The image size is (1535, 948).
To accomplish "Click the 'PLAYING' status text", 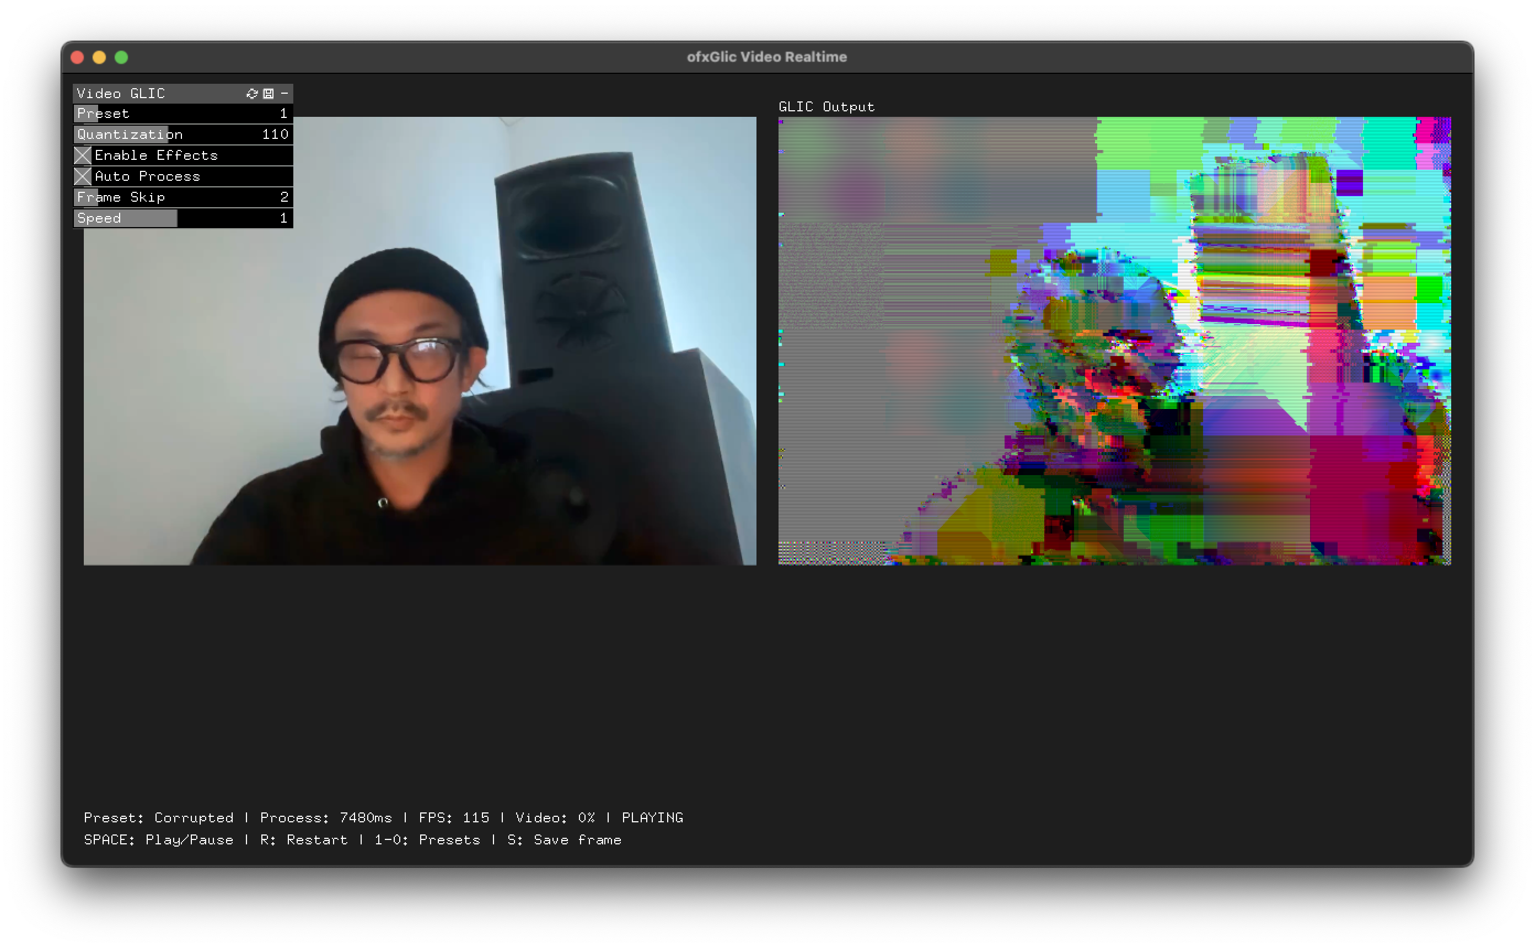I will [x=652, y=817].
